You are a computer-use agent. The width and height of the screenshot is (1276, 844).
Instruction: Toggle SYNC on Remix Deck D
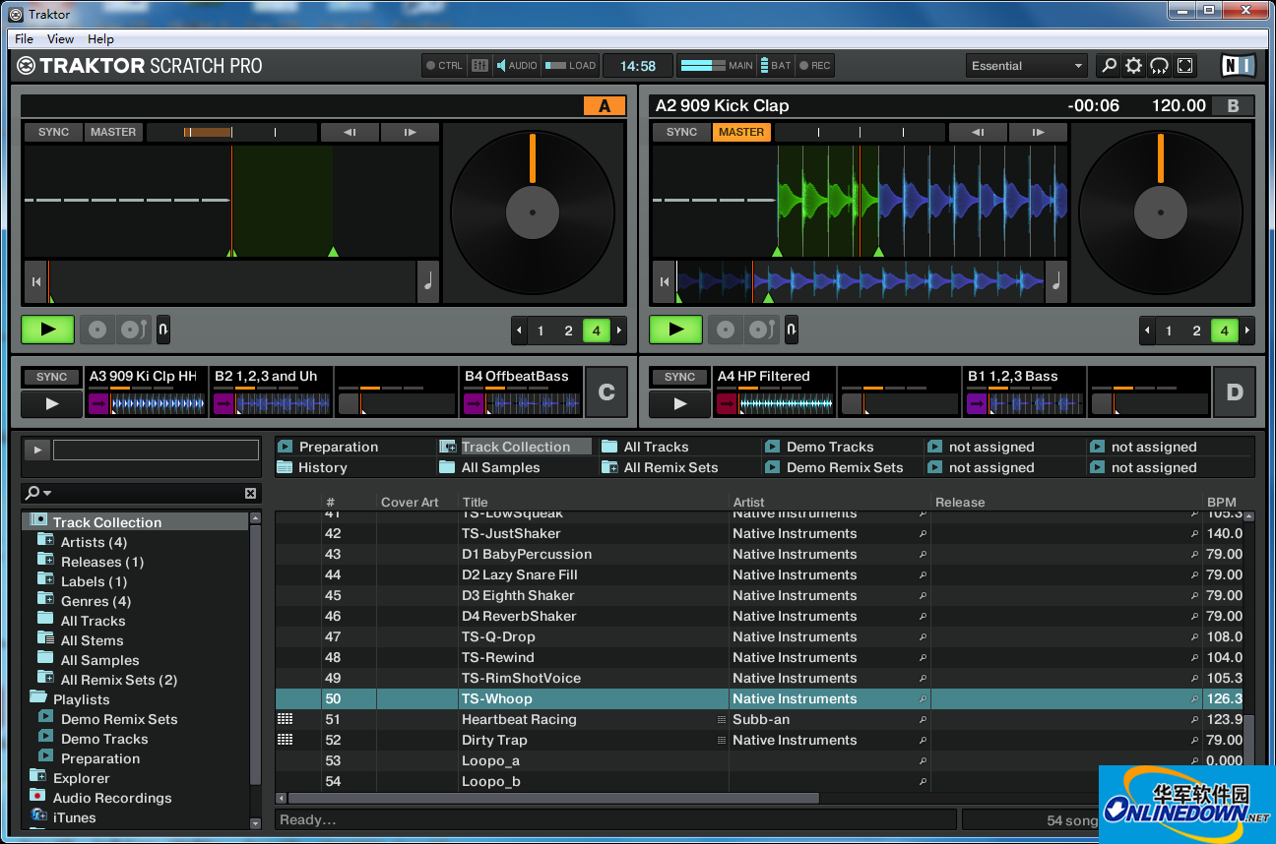point(679,377)
